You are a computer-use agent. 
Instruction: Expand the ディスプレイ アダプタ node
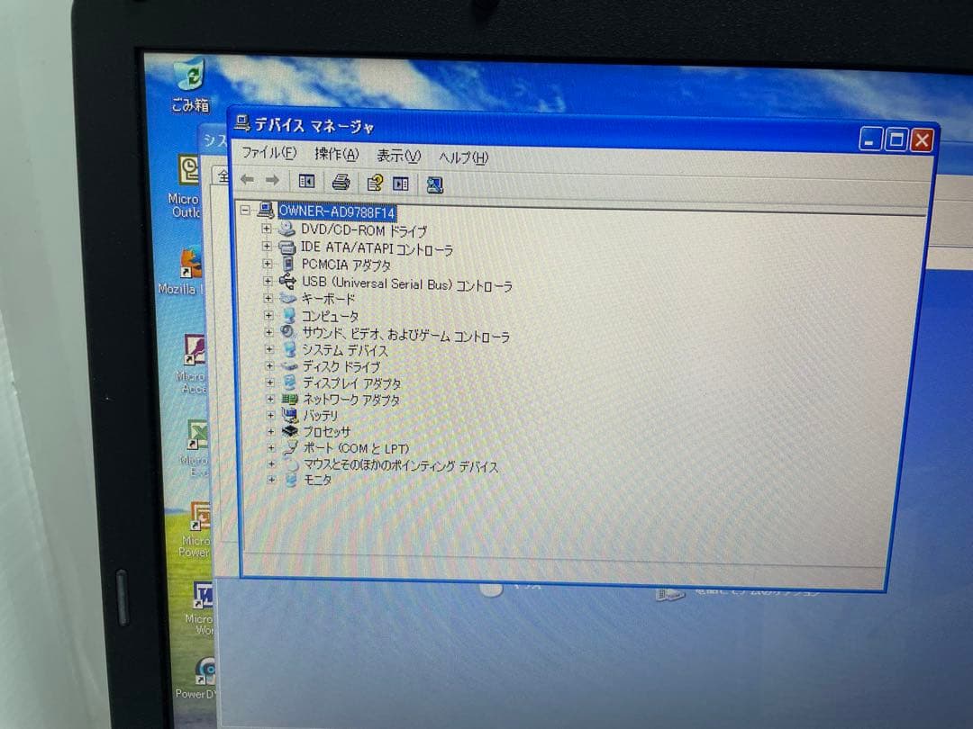pos(270,382)
